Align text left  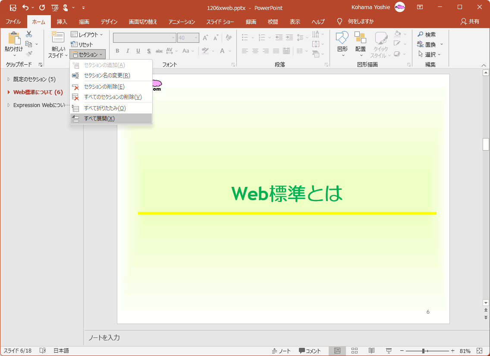245,51
